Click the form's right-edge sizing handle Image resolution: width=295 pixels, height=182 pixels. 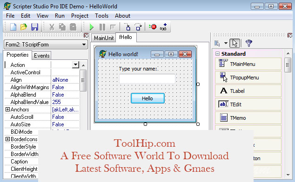pyautogui.click(x=198, y=84)
